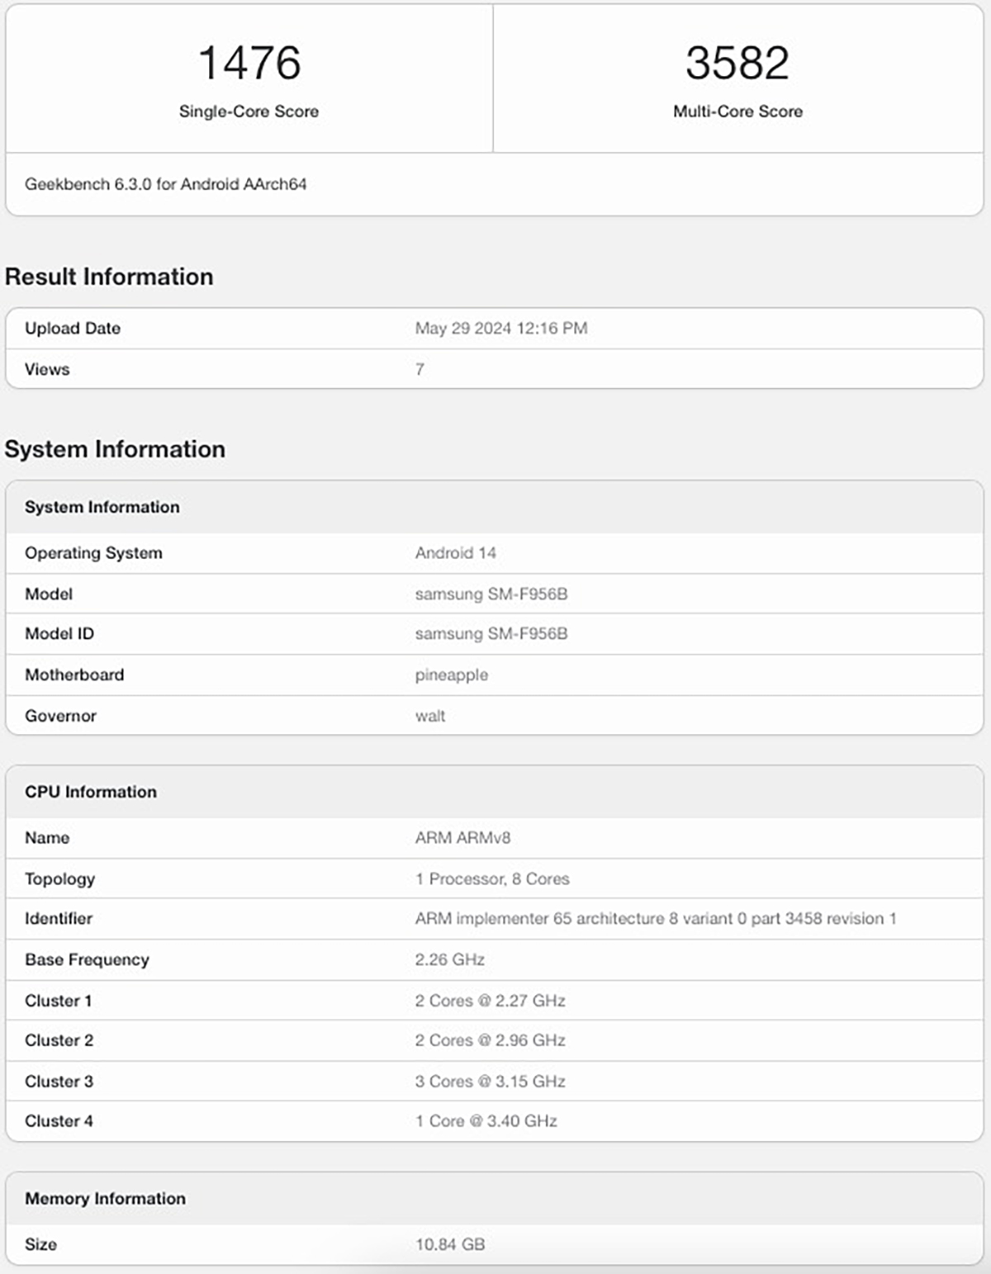Click the Multi-Core Score label
This screenshot has height=1274, width=991.
[737, 111]
